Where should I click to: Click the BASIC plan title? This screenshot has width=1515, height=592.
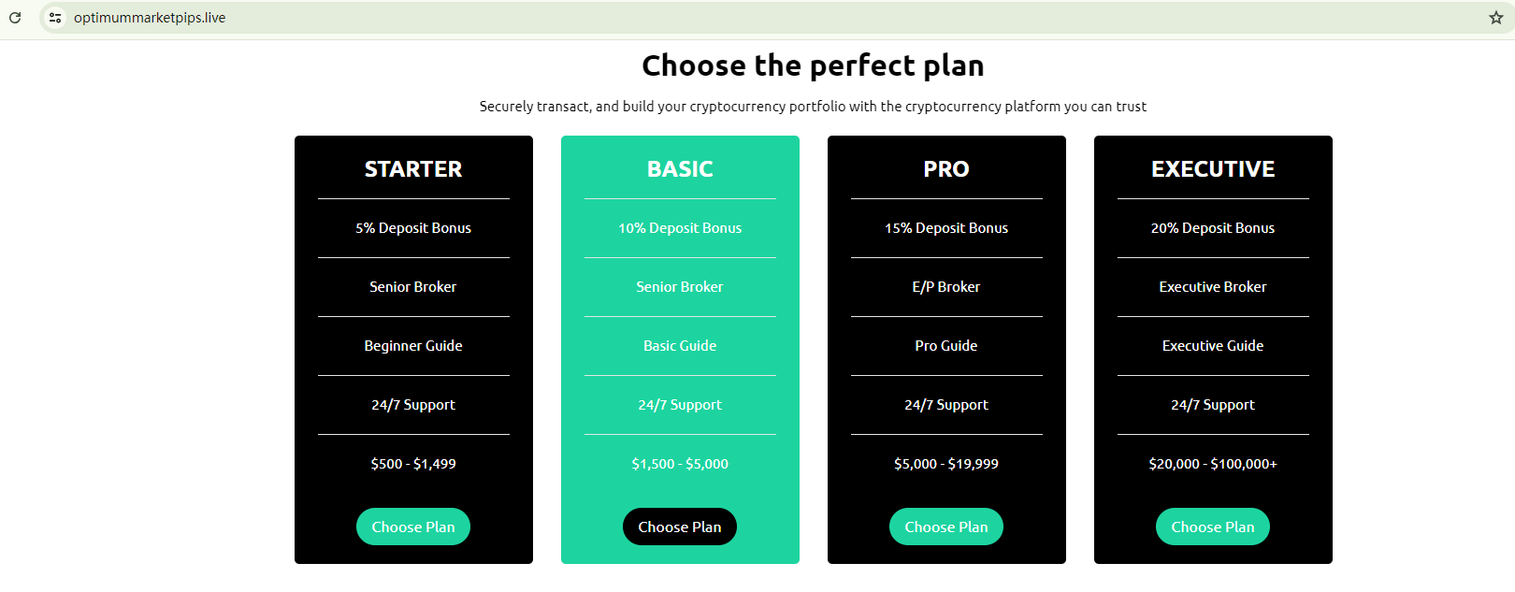click(x=680, y=169)
